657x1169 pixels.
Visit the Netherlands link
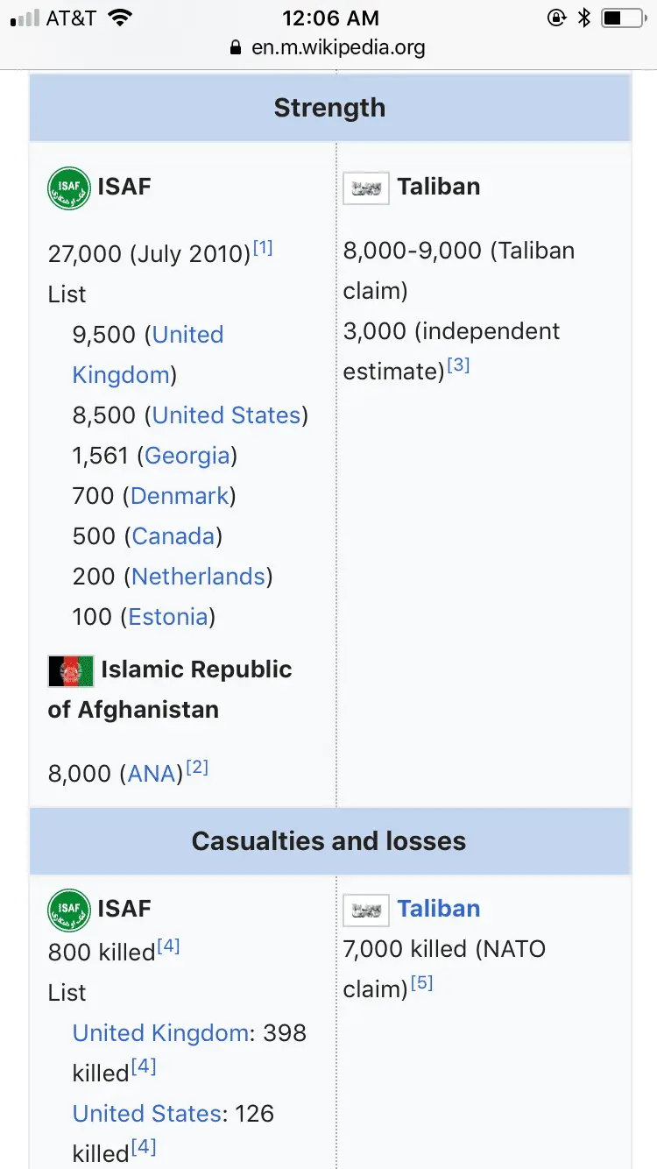198,577
